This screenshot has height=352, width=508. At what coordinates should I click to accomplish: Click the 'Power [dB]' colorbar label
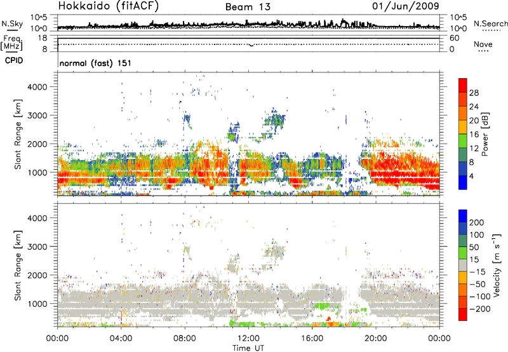tap(485, 134)
